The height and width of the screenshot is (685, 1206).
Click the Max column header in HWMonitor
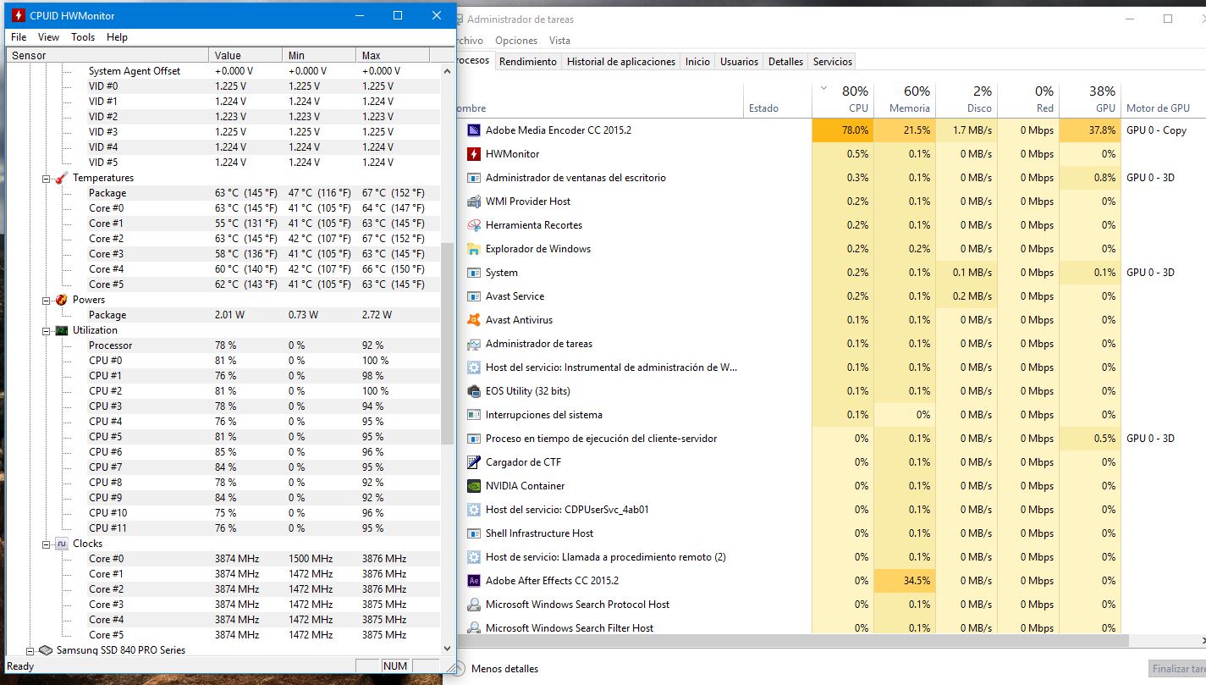(393, 55)
